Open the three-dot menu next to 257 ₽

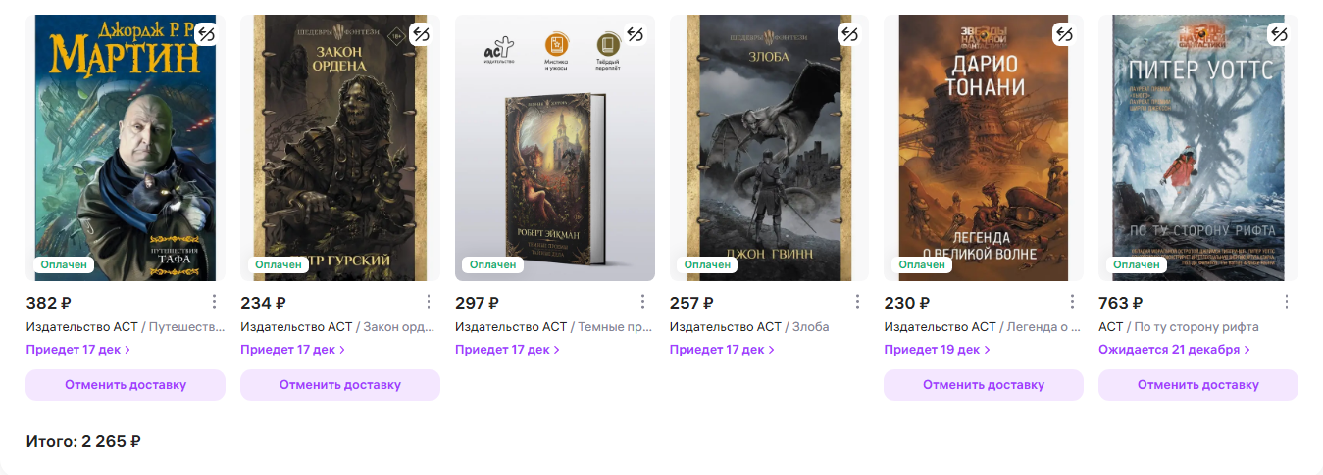coord(857,302)
